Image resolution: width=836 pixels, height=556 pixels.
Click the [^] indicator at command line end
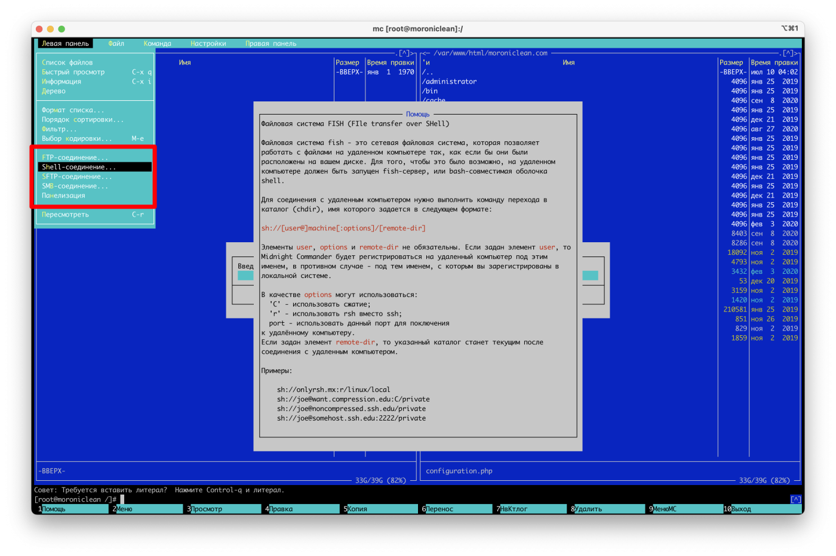click(x=795, y=499)
